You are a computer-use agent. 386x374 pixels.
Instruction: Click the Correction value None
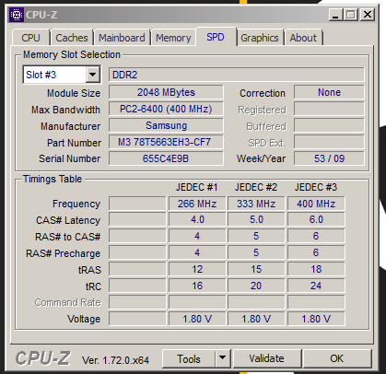tap(329, 92)
